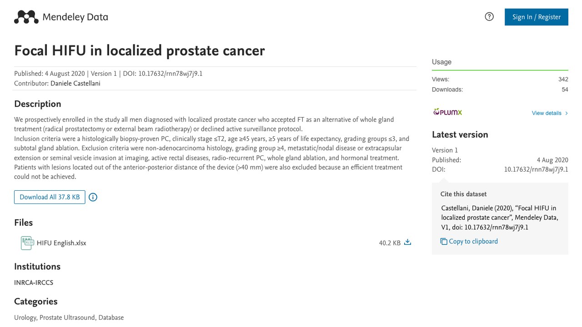Expand View details chevron arrow

567,113
